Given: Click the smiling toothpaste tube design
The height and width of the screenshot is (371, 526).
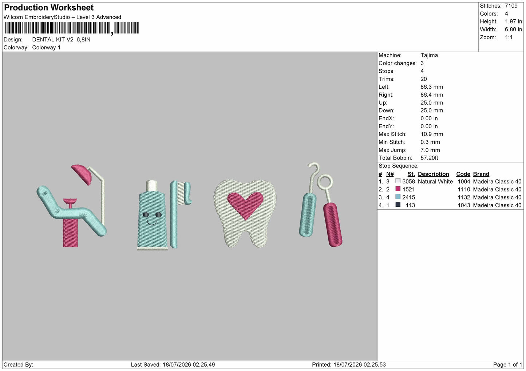Looking at the screenshot, I should coord(153,215).
